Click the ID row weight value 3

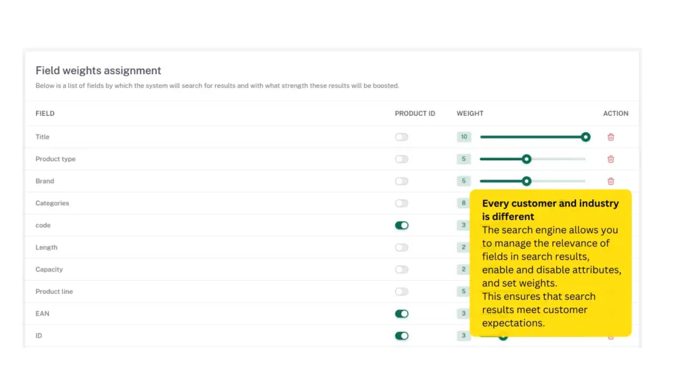point(463,336)
